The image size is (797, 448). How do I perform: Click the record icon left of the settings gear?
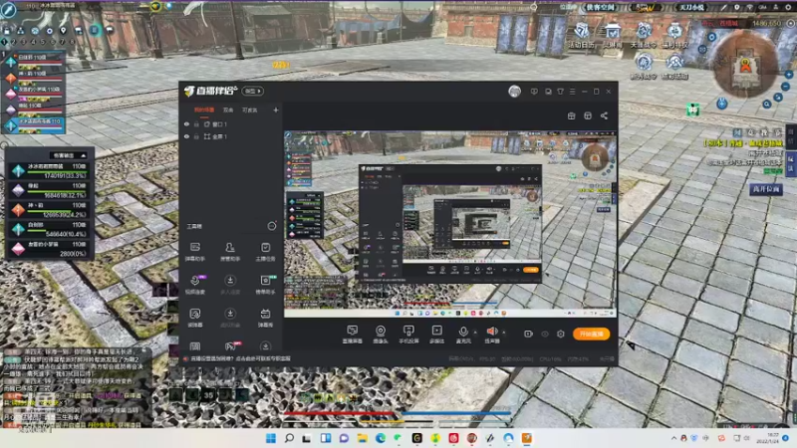[x=528, y=334]
